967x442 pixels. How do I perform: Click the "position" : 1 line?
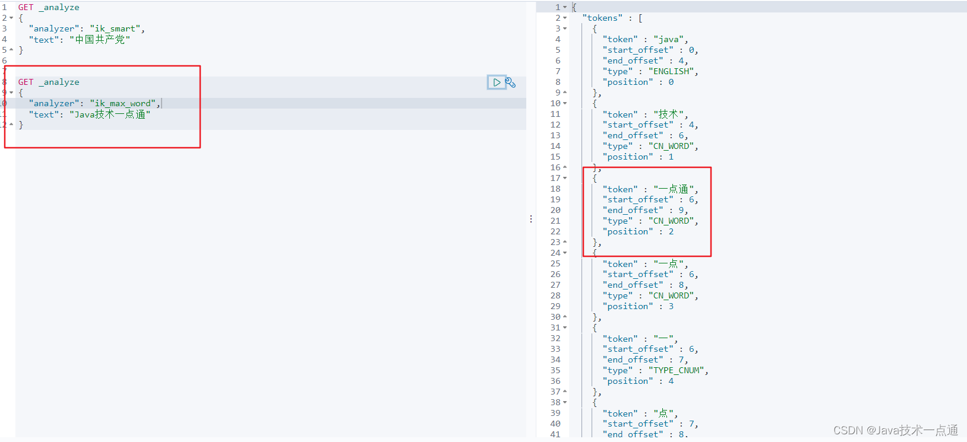[638, 157]
